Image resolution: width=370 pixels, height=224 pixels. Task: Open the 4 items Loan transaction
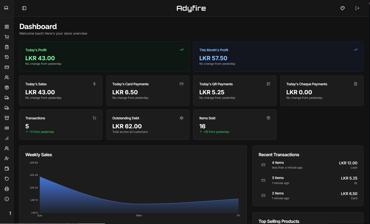308,165
